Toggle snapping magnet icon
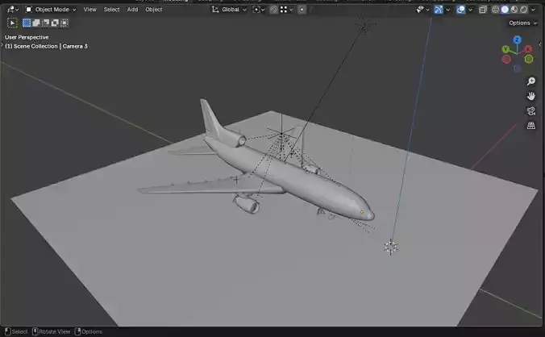Screen dimensions: 545x337 pos(274,10)
